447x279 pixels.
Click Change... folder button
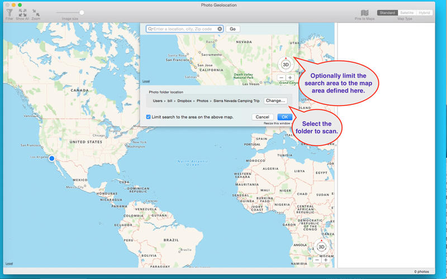275,100
